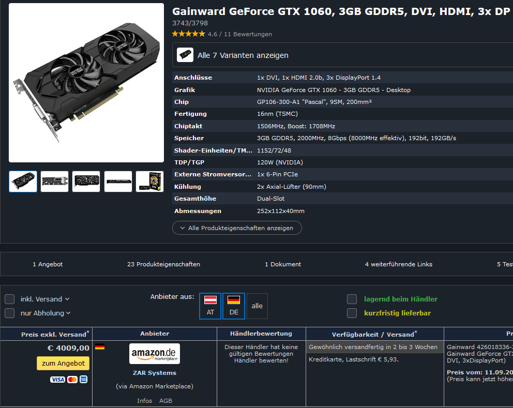Click the Abmessungen value 252x112x40mm

(x=280, y=210)
